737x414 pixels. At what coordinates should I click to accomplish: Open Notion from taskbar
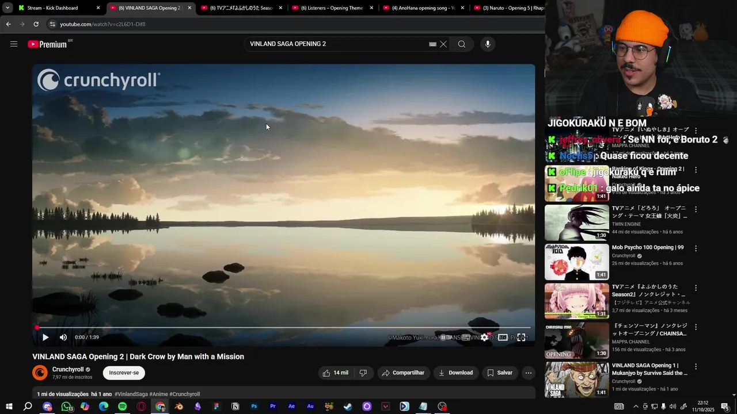(x=235, y=407)
